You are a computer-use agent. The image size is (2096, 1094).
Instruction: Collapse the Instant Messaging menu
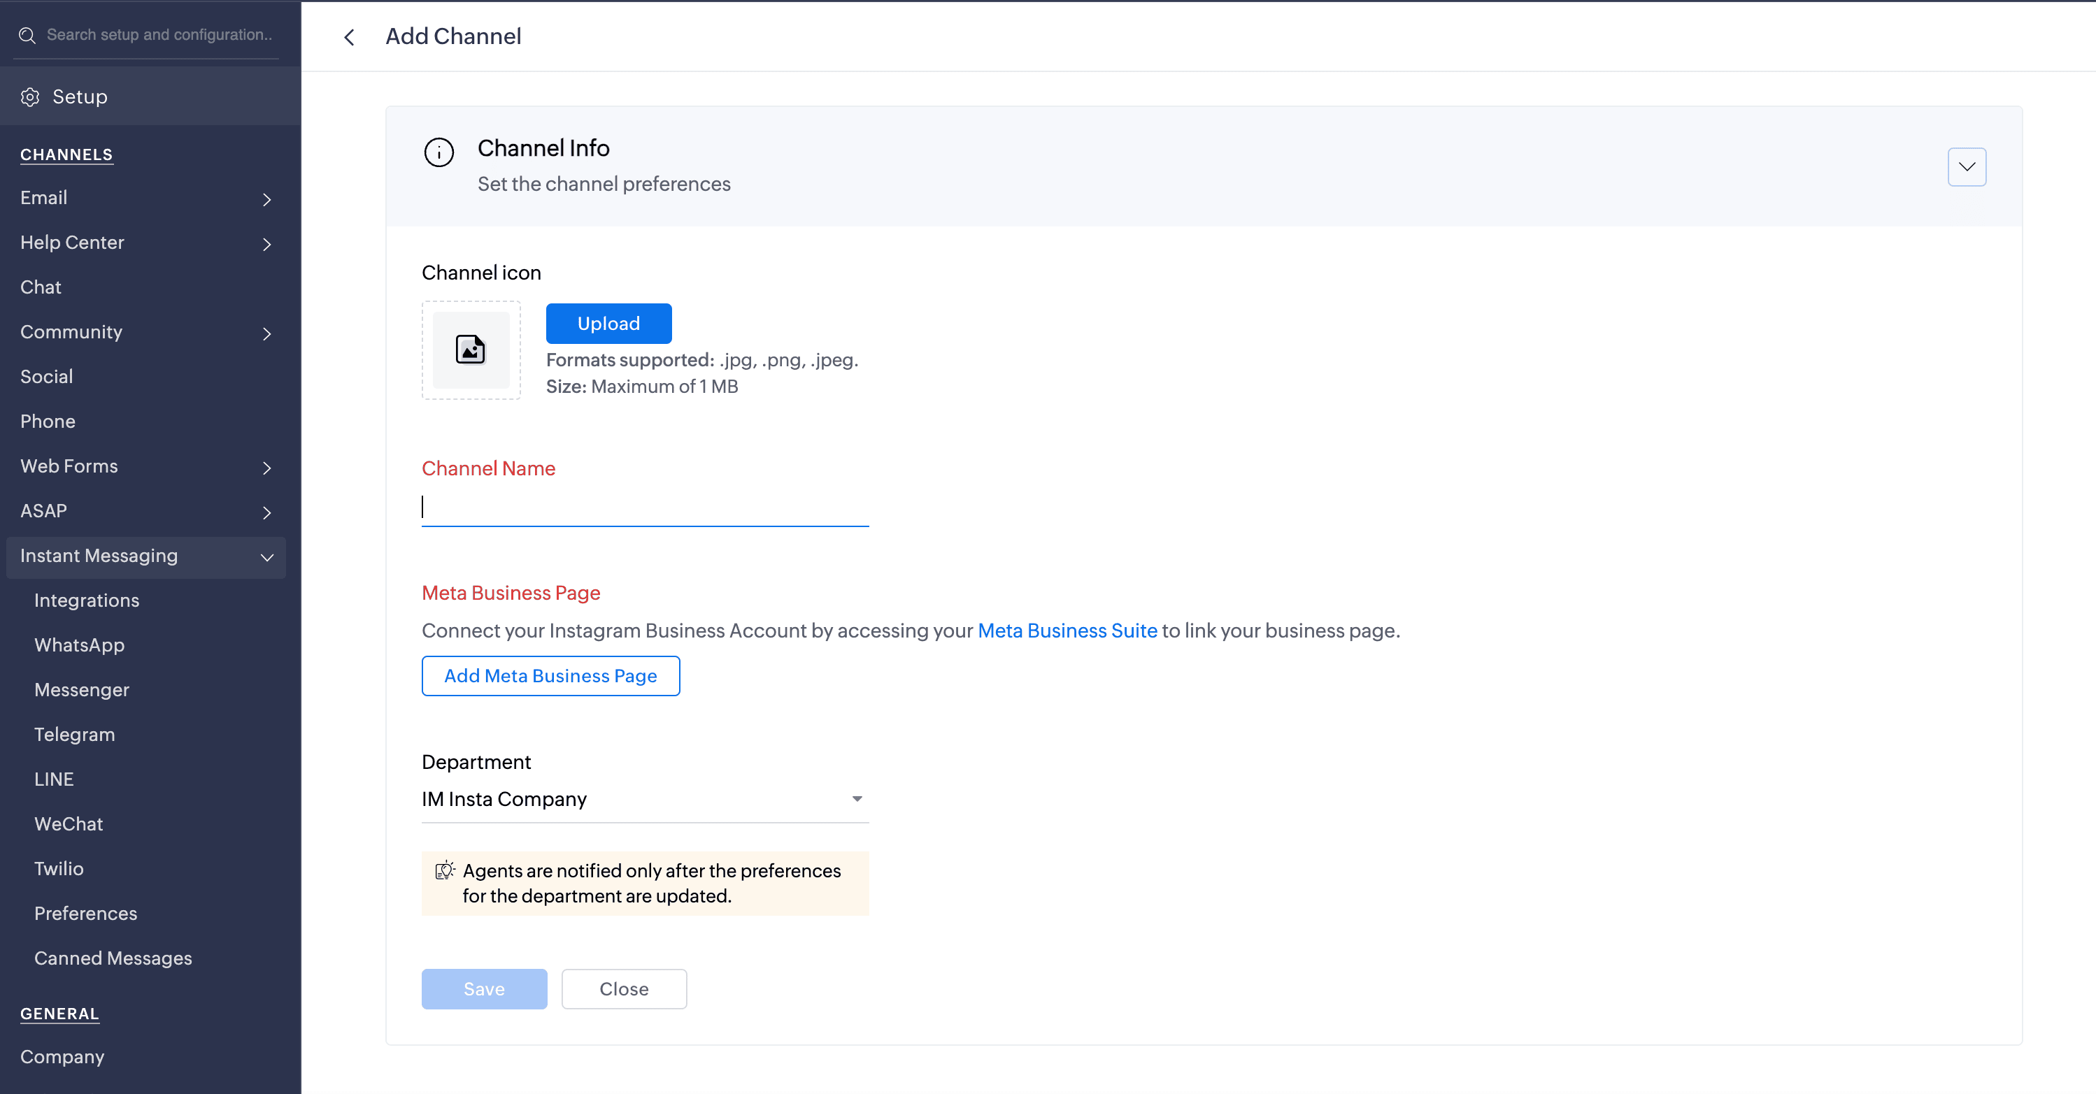click(x=266, y=557)
